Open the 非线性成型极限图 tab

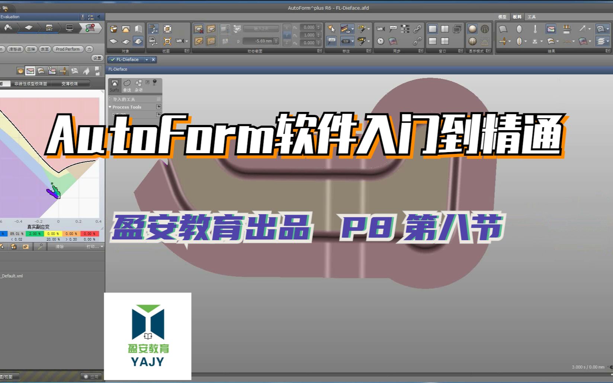pos(31,84)
